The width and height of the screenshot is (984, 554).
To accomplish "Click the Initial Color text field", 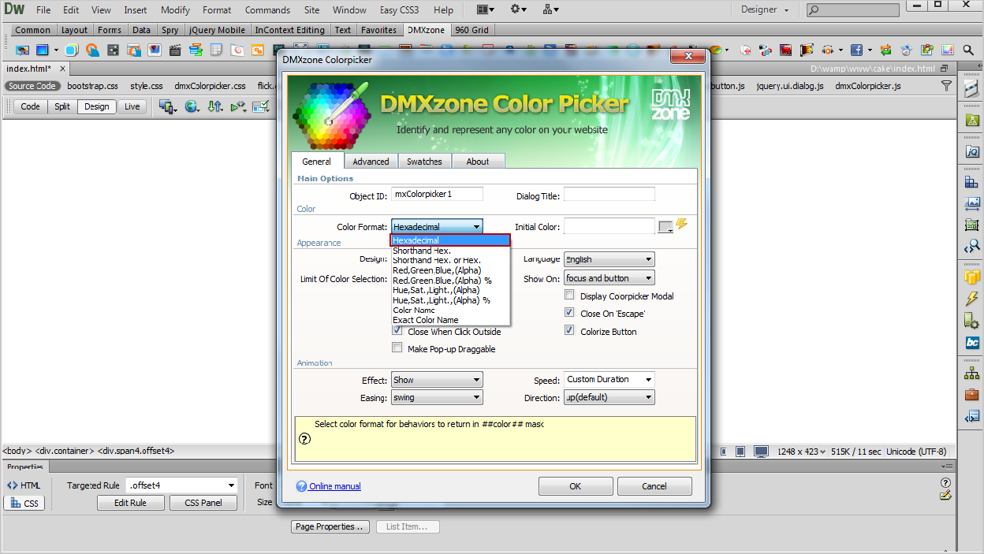I will (x=609, y=226).
